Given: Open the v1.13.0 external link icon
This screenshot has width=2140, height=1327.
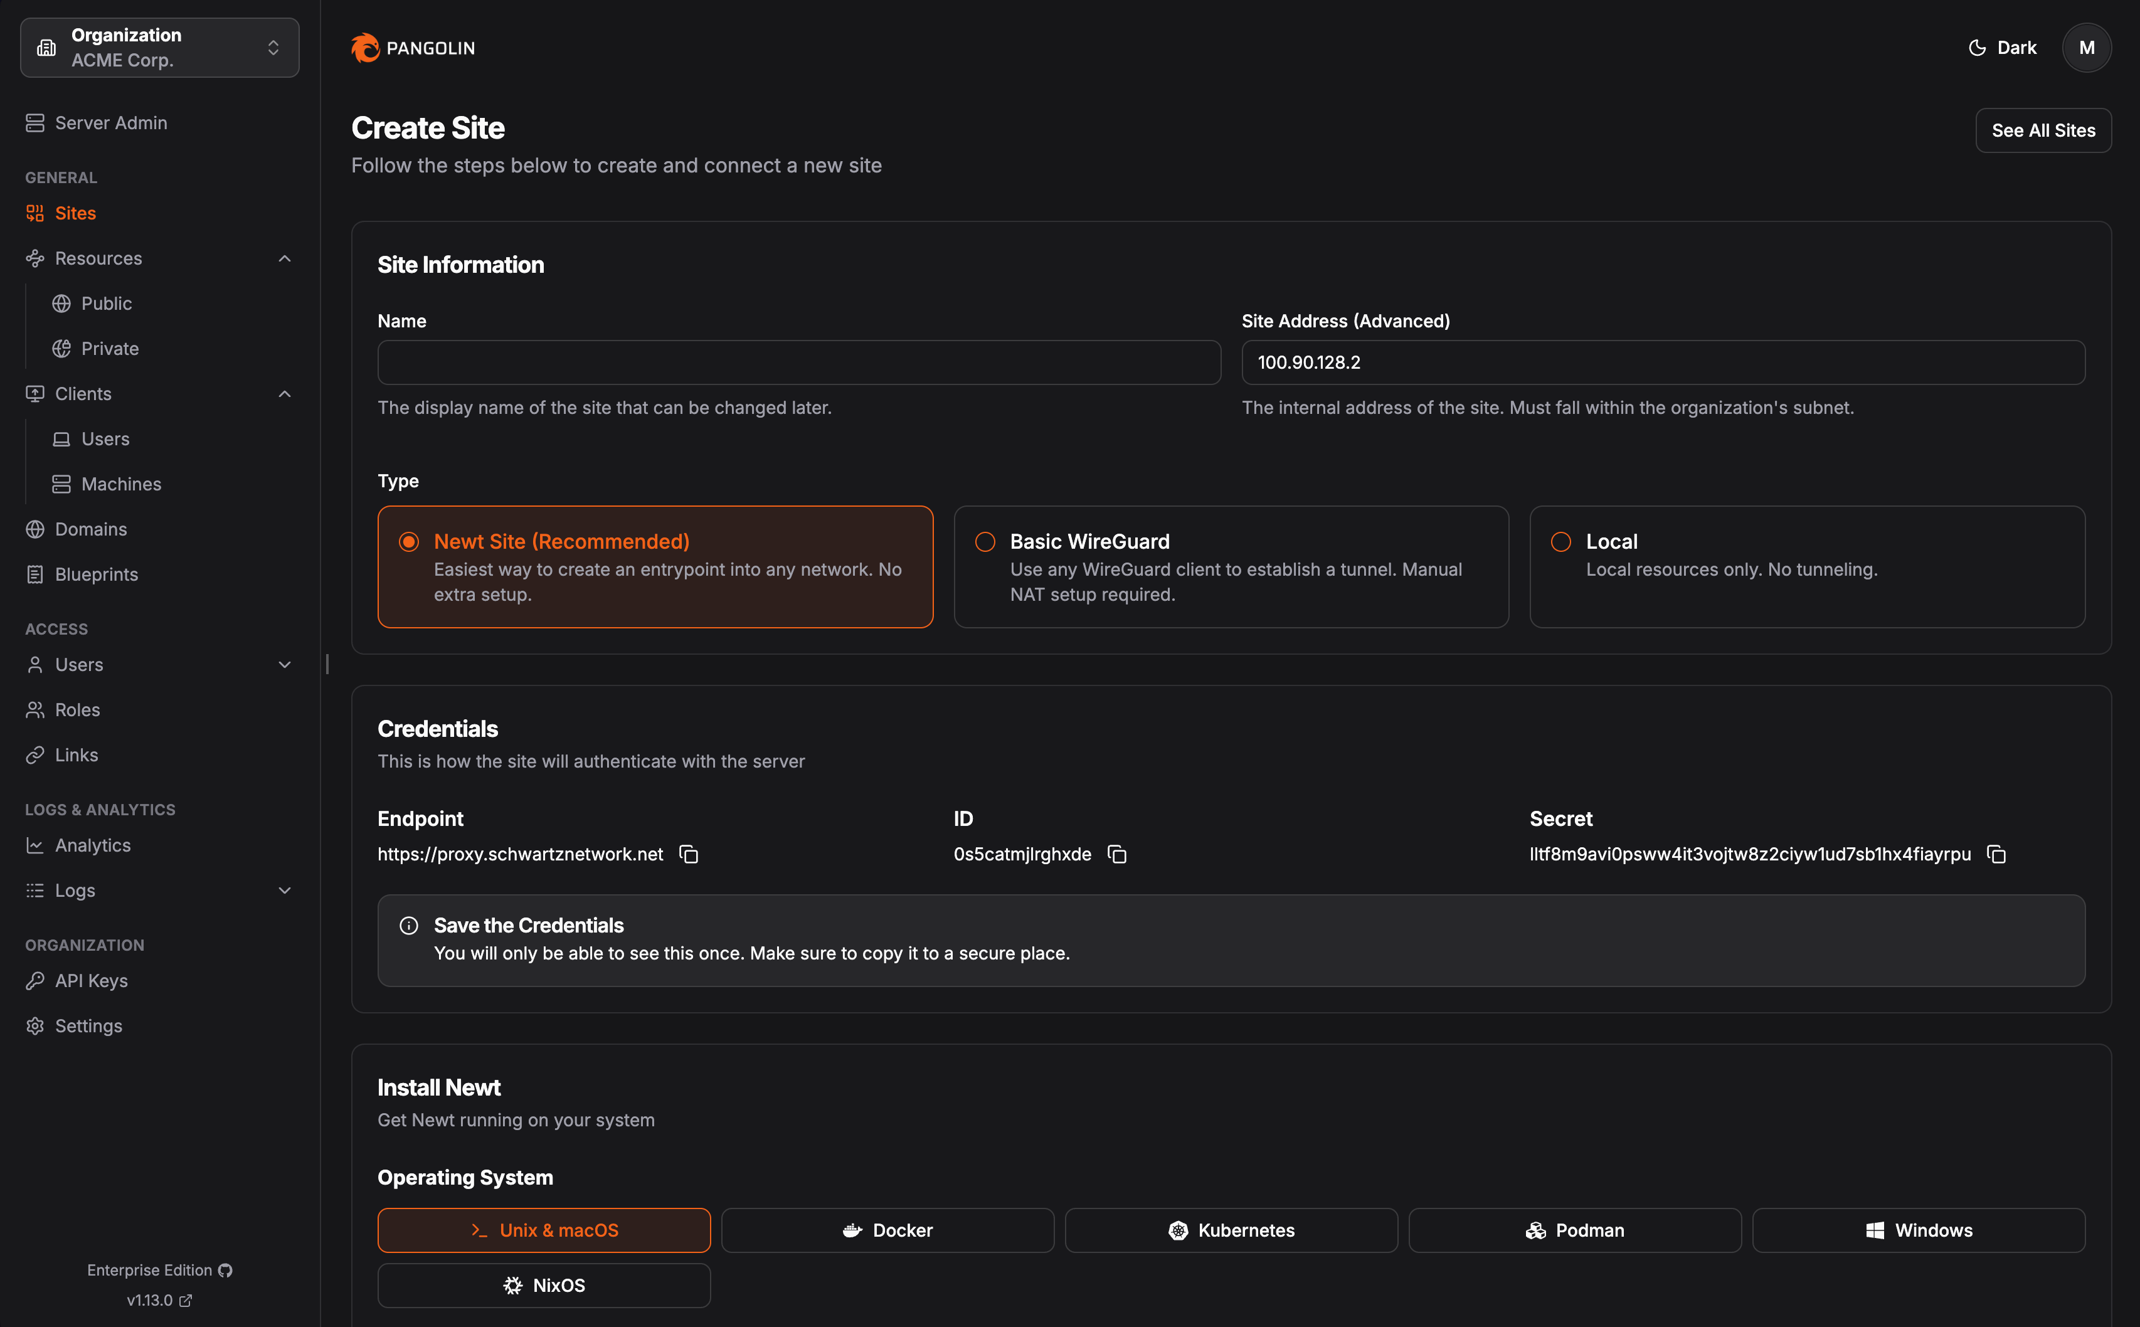Looking at the screenshot, I should (185, 1300).
